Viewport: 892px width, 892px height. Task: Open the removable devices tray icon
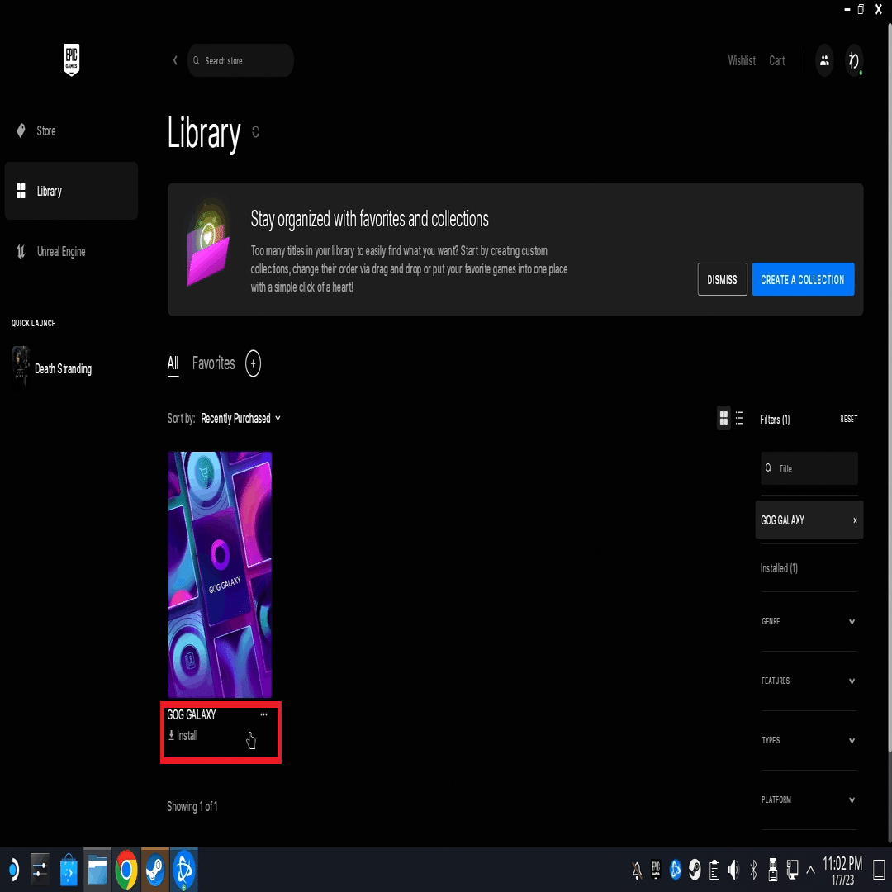tap(772, 869)
